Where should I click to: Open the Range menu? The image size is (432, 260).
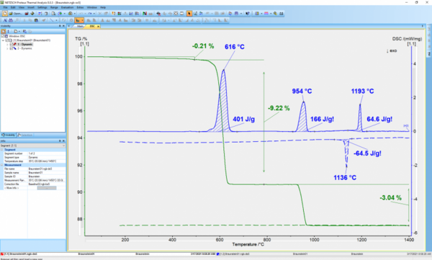[x=54, y=7]
